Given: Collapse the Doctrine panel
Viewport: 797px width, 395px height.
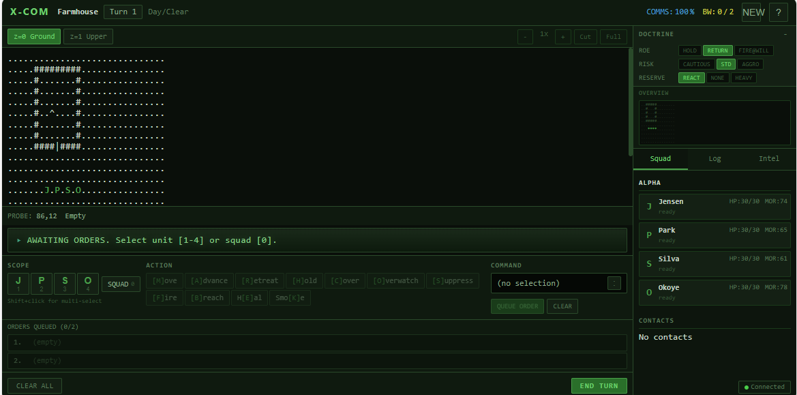Looking at the screenshot, I should [785, 34].
